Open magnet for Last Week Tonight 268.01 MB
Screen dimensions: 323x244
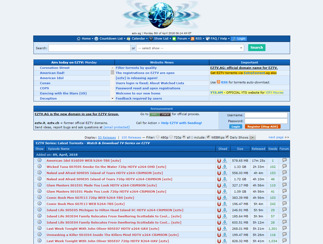tap(219, 229)
